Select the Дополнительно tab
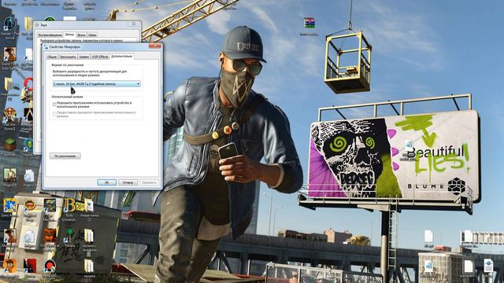The height and width of the screenshot is (283, 504). click(121, 56)
